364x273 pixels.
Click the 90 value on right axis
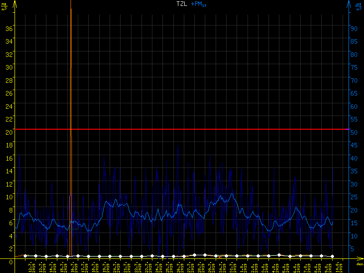click(354, 28)
